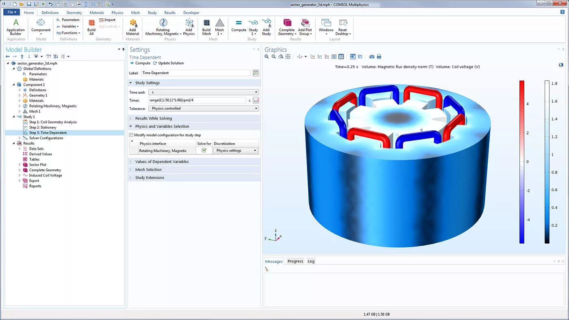This screenshot has width=569, height=320.
Task: Click clear messages broom icon
Action: [x=267, y=269]
